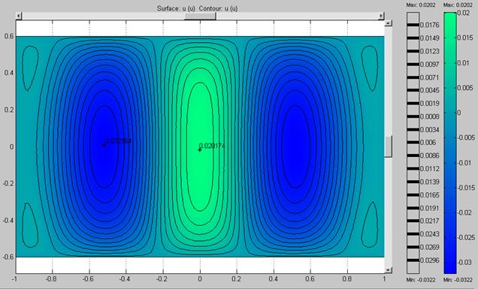Click the 0.0296 contour legend bar
Screen dimensions: 478x289
point(413,260)
